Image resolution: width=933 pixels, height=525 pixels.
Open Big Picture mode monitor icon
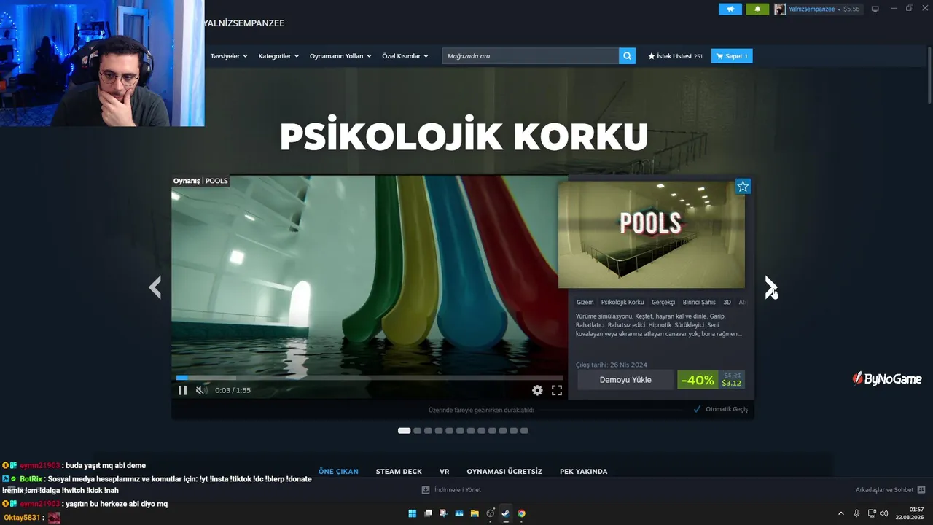(875, 9)
